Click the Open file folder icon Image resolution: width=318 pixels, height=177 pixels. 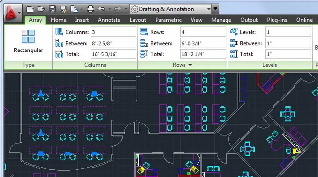tap(41, 9)
